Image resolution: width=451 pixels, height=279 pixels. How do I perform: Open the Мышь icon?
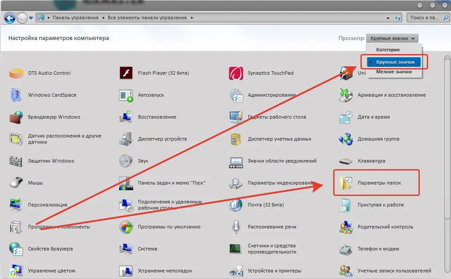click(x=16, y=182)
